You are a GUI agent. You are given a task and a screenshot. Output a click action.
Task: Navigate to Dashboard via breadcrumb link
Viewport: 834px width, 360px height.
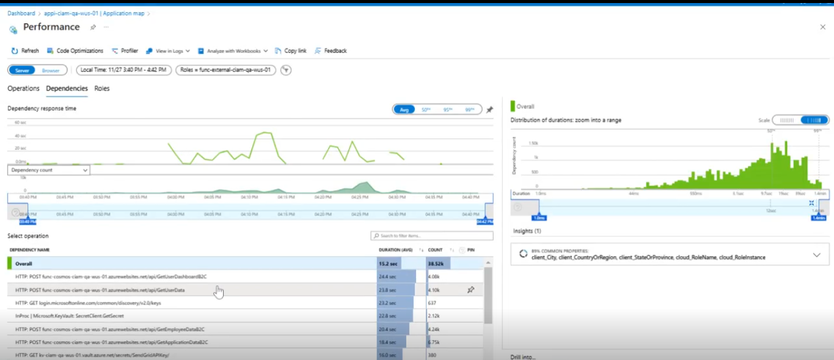20,12
